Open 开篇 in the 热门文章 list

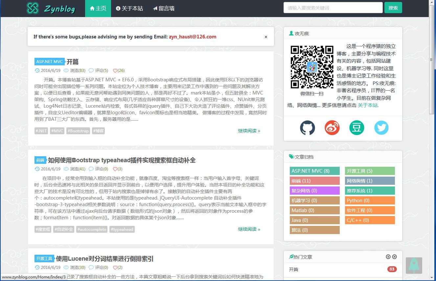tap(294, 270)
